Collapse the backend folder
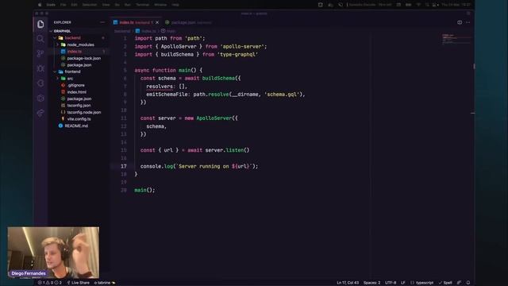Image resolution: width=508 pixels, height=286 pixels. pos(55,38)
